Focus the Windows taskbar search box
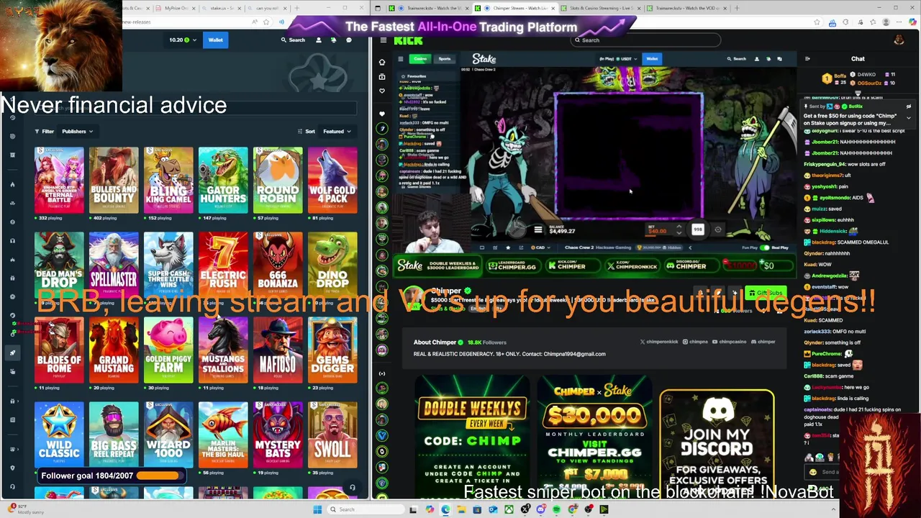Viewport: 921px width, 518px height. click(366, 509)
